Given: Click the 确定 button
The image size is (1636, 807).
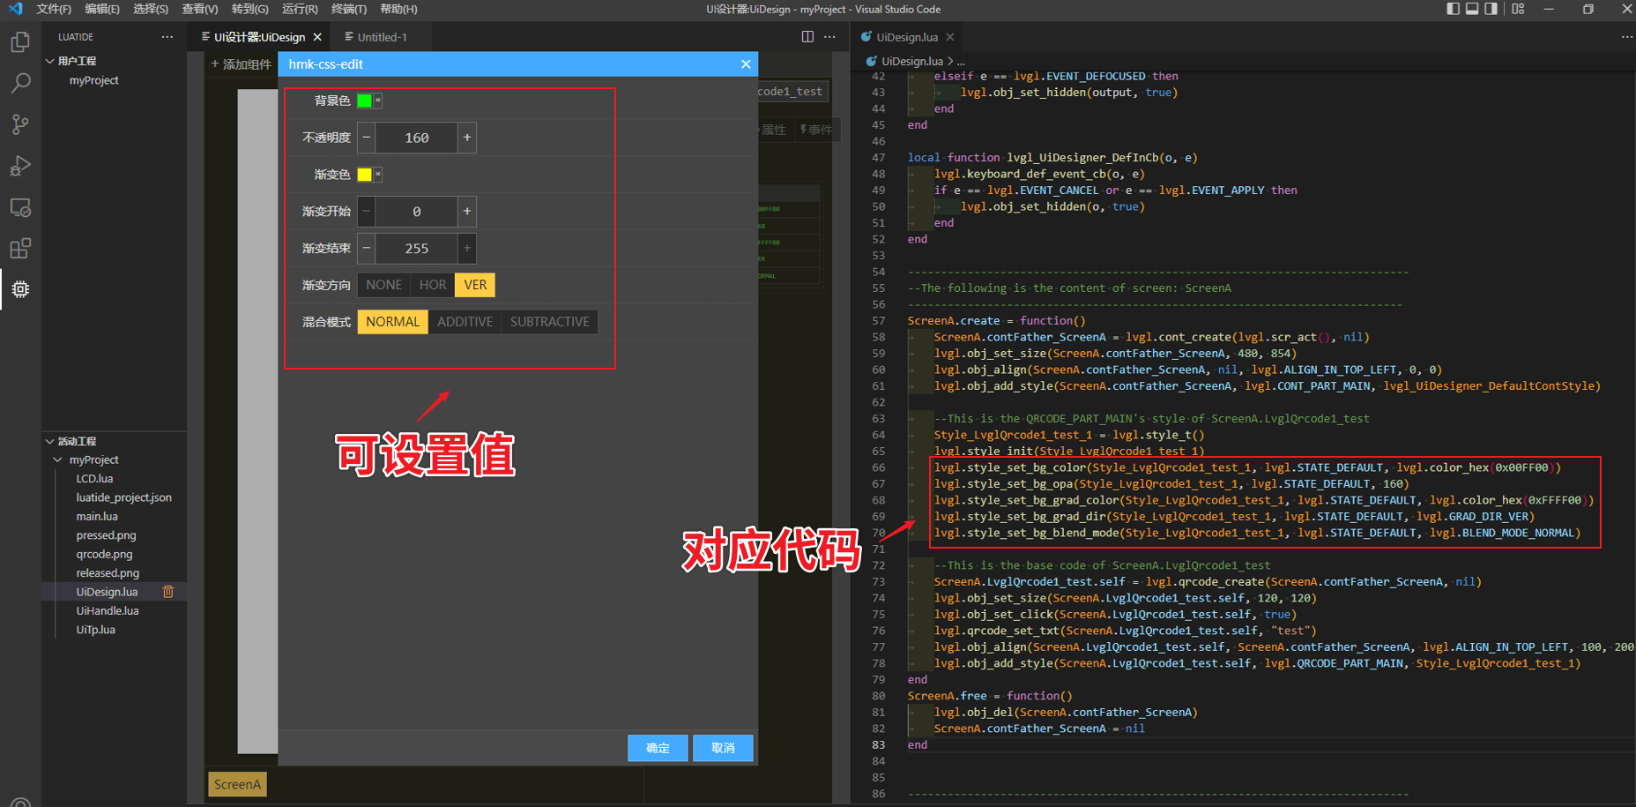Looking at the screenshot, I should pos(658,748).
